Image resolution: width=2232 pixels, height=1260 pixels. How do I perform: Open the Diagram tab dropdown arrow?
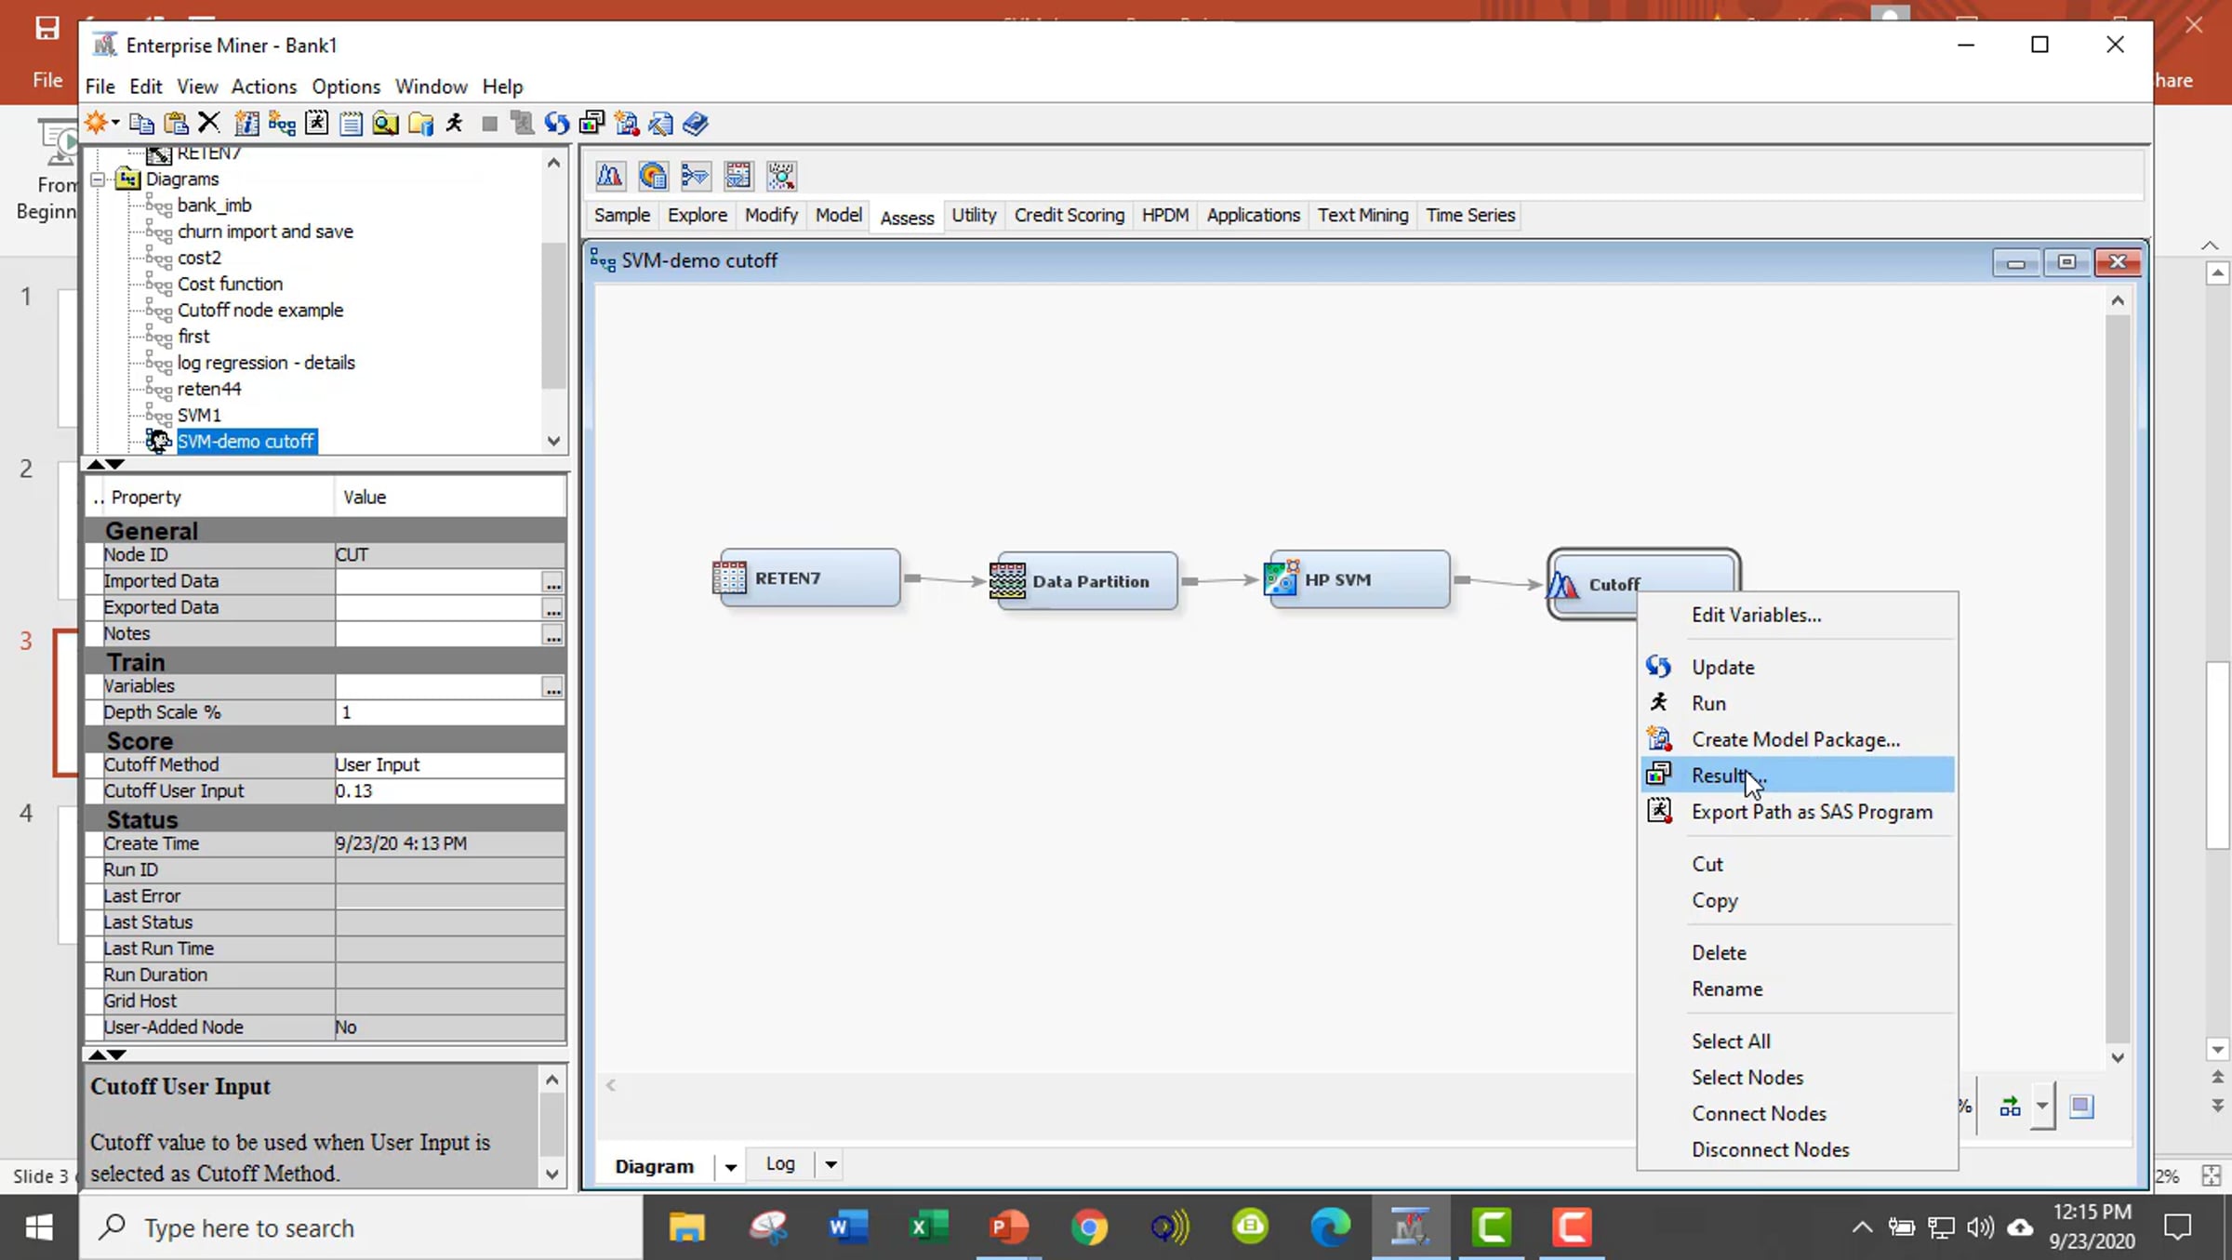(x=730, y=1166)
